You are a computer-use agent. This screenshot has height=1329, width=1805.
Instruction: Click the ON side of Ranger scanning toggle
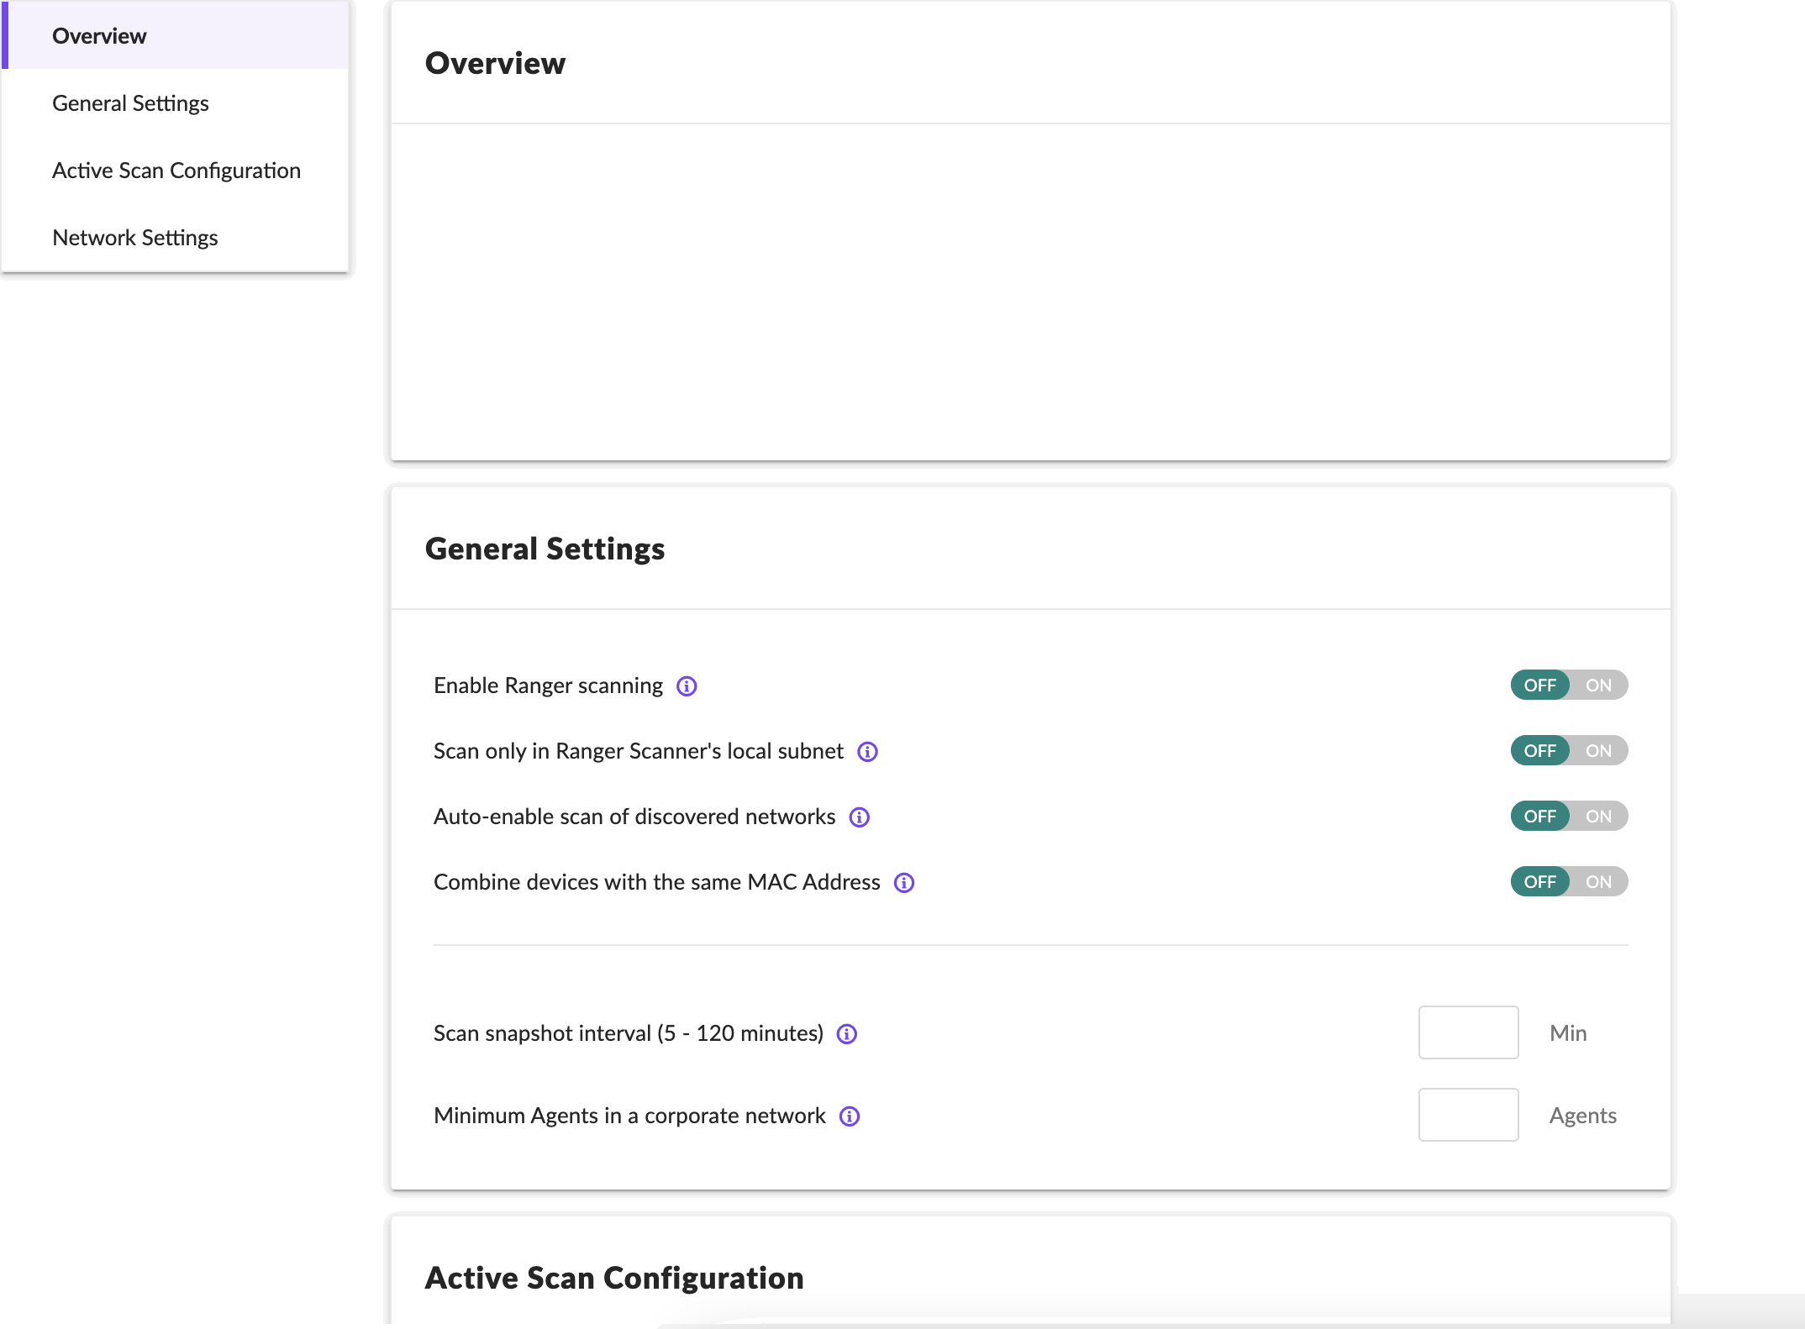point(1598,686)
